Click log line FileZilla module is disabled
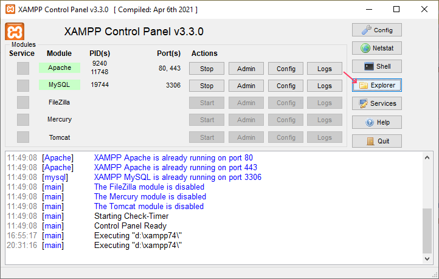The width and height of the screenshot is (439, 279). (x=149, y=187)
